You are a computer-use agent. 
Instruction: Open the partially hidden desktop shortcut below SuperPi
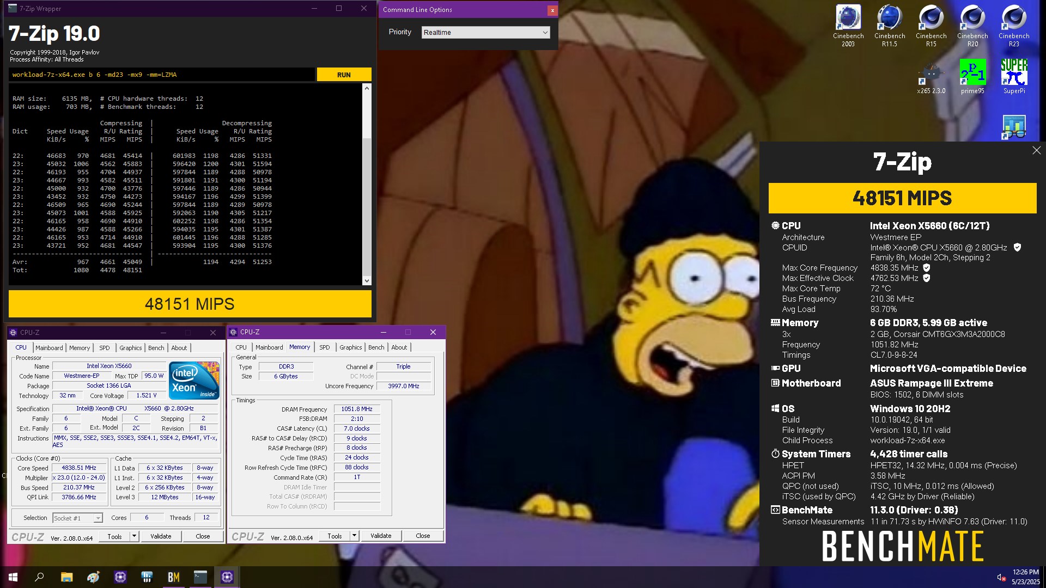pyautogui.click(x=1014, y=127)
